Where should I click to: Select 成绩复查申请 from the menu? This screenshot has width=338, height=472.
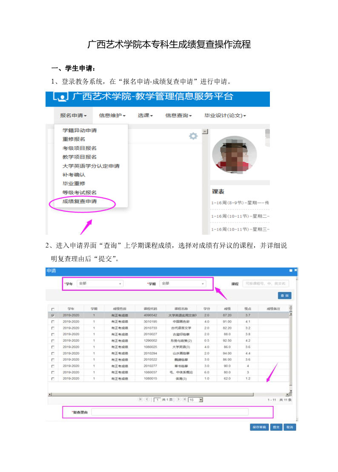pyautogui.click(x=80, y=201)
